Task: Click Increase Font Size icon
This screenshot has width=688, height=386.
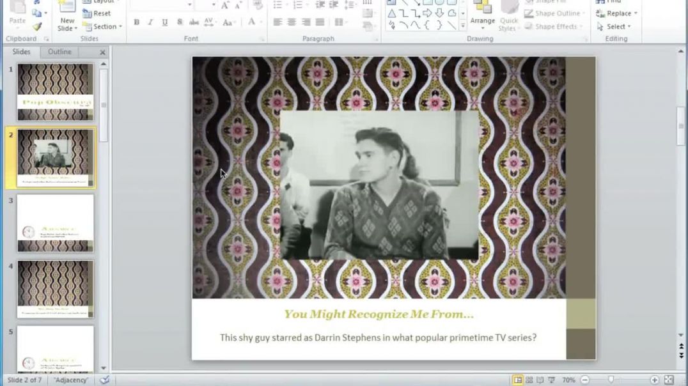Action: [x=225, y=5]
